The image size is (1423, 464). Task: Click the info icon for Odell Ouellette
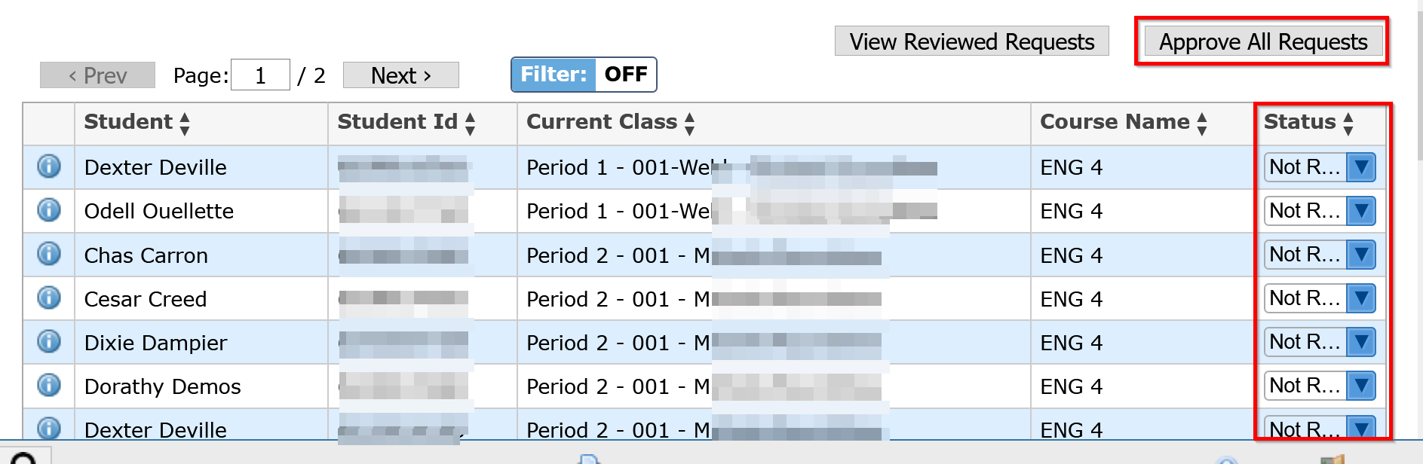point(48,211)
